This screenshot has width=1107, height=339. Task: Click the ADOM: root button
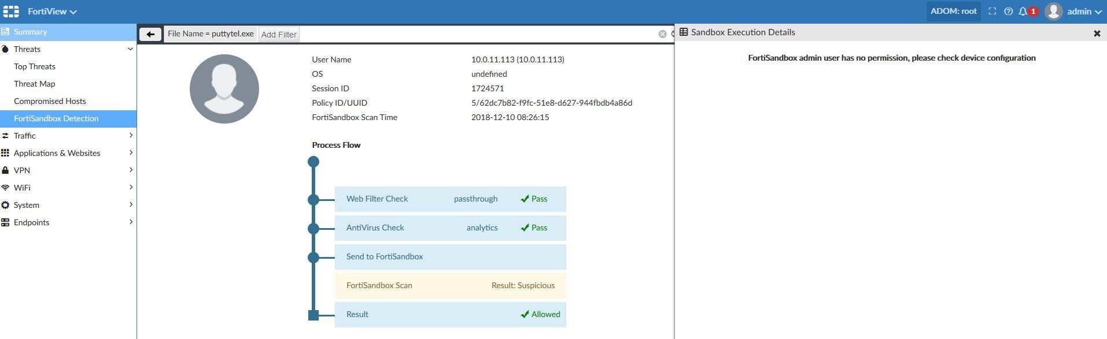coord(953,11)
